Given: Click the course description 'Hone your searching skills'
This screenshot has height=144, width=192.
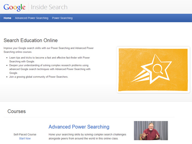Looking at the screenshot, I should (x=87, y=136).
